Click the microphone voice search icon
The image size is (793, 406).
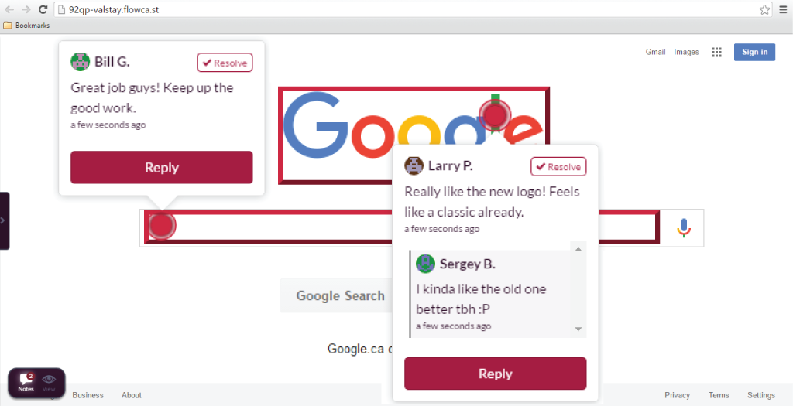(683, 227)
